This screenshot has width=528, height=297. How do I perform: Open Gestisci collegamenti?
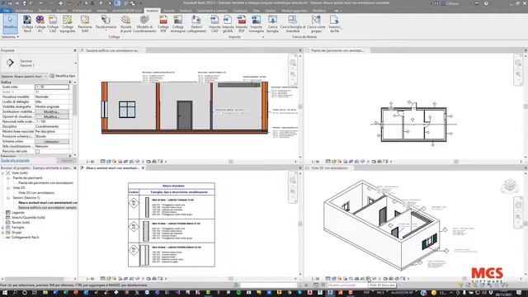pos(196,24)
